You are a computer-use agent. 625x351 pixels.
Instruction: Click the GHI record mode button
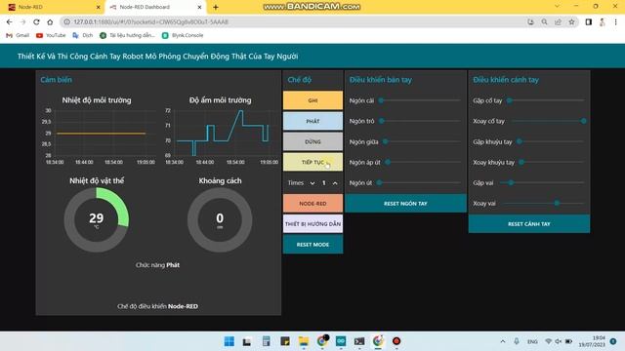312,100
